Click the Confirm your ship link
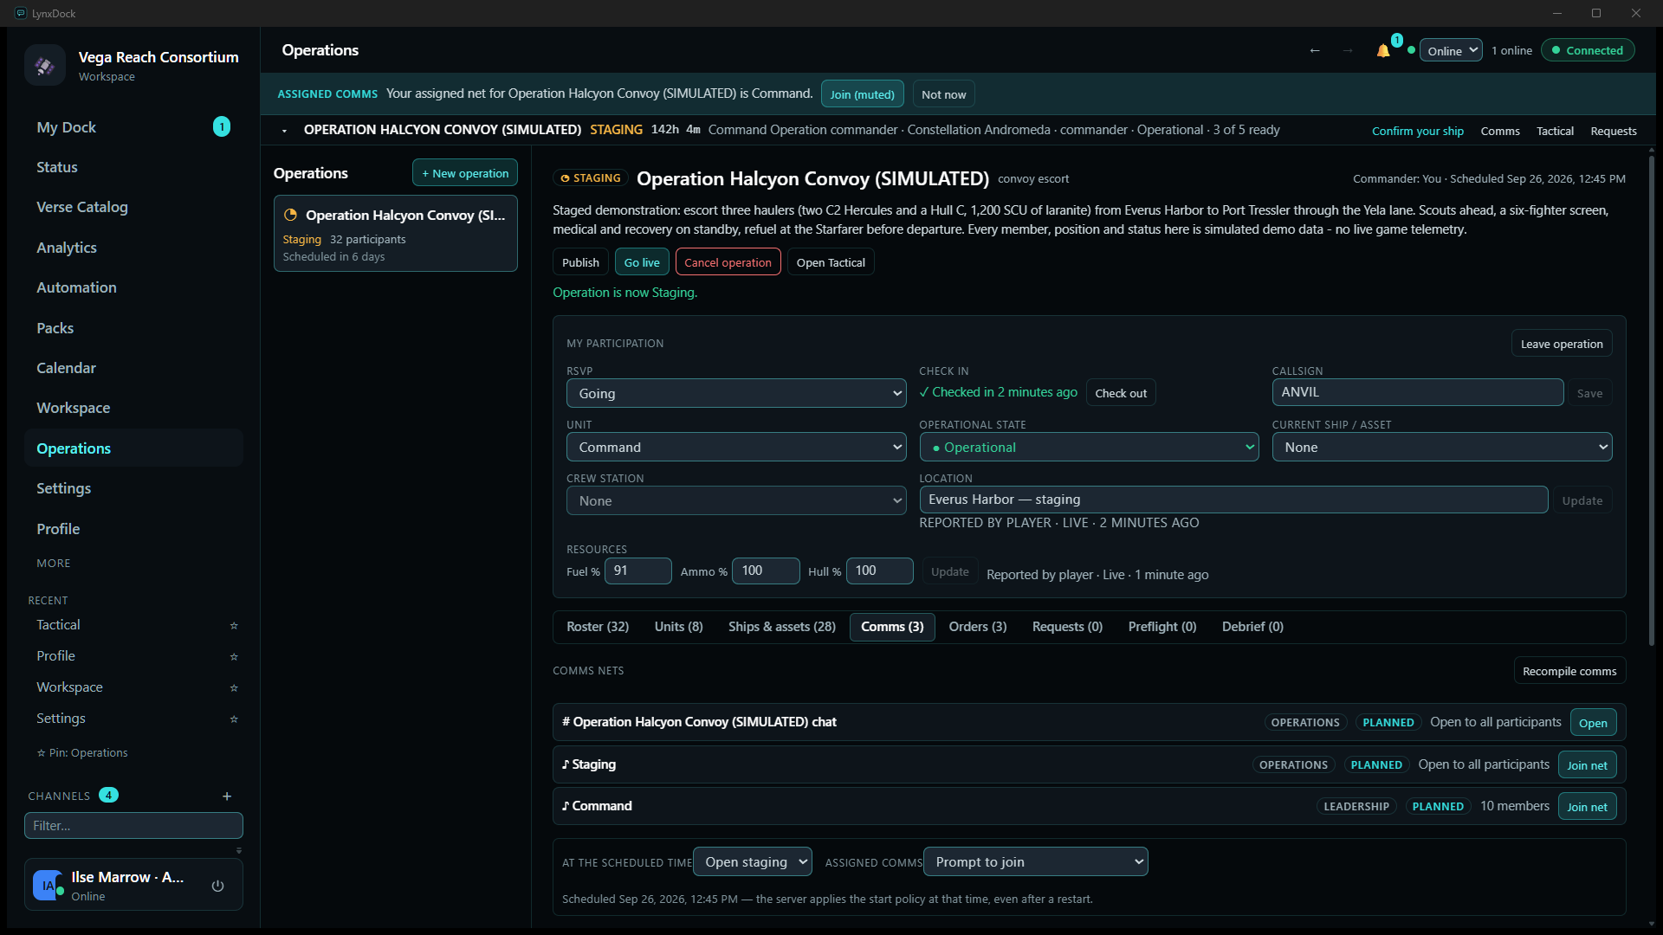Image resolution: width=1663 pixels, height=935 pixels. [1417, 132]
